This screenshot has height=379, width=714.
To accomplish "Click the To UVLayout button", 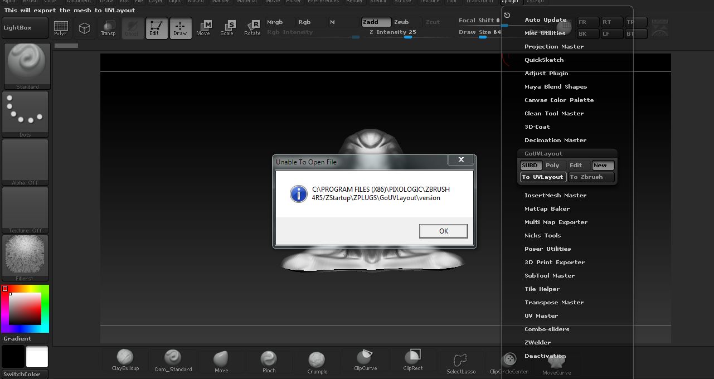I will [542, 177].
